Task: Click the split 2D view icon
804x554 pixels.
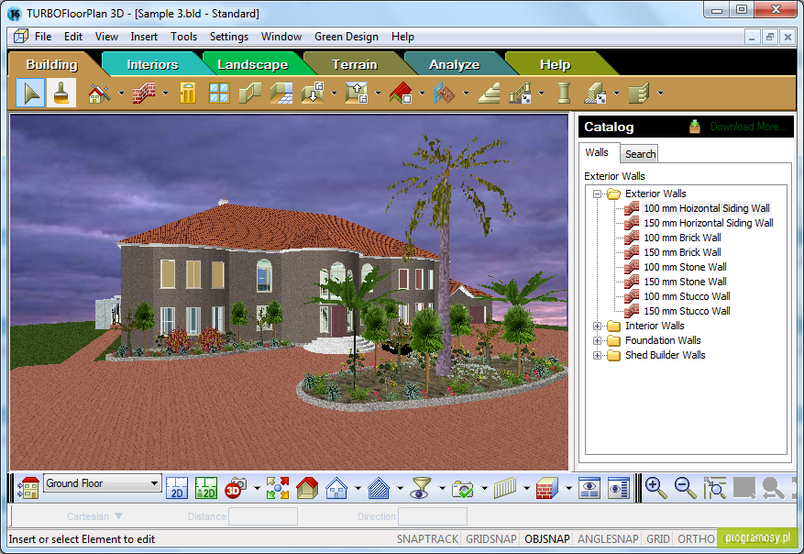Action: pyautogui.click(x=206, y=487)
